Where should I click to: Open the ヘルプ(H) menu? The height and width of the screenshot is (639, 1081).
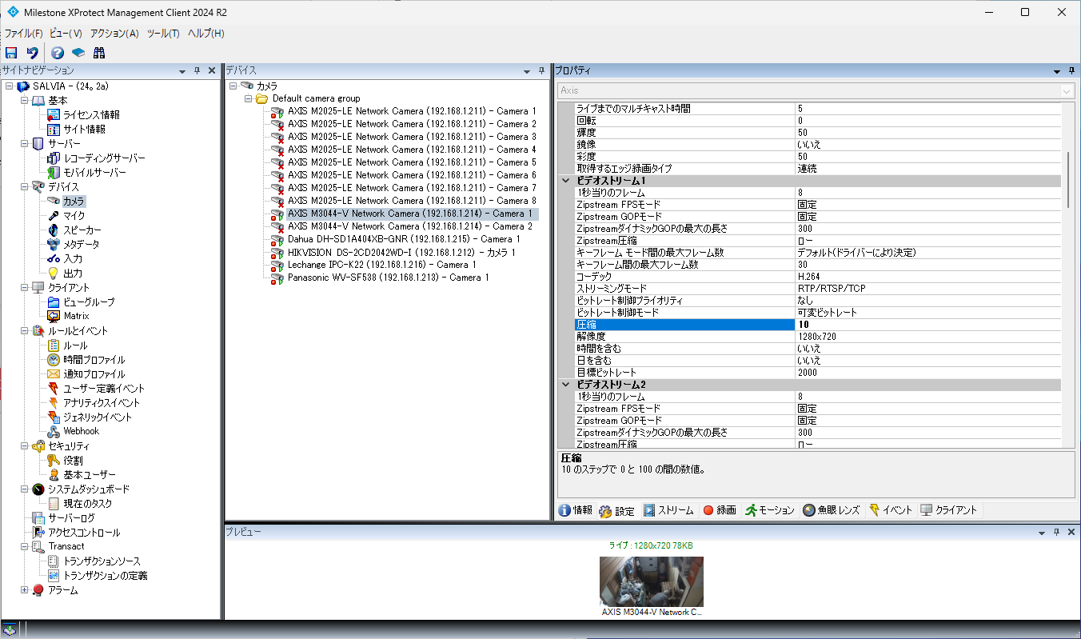tap(206, 34)
